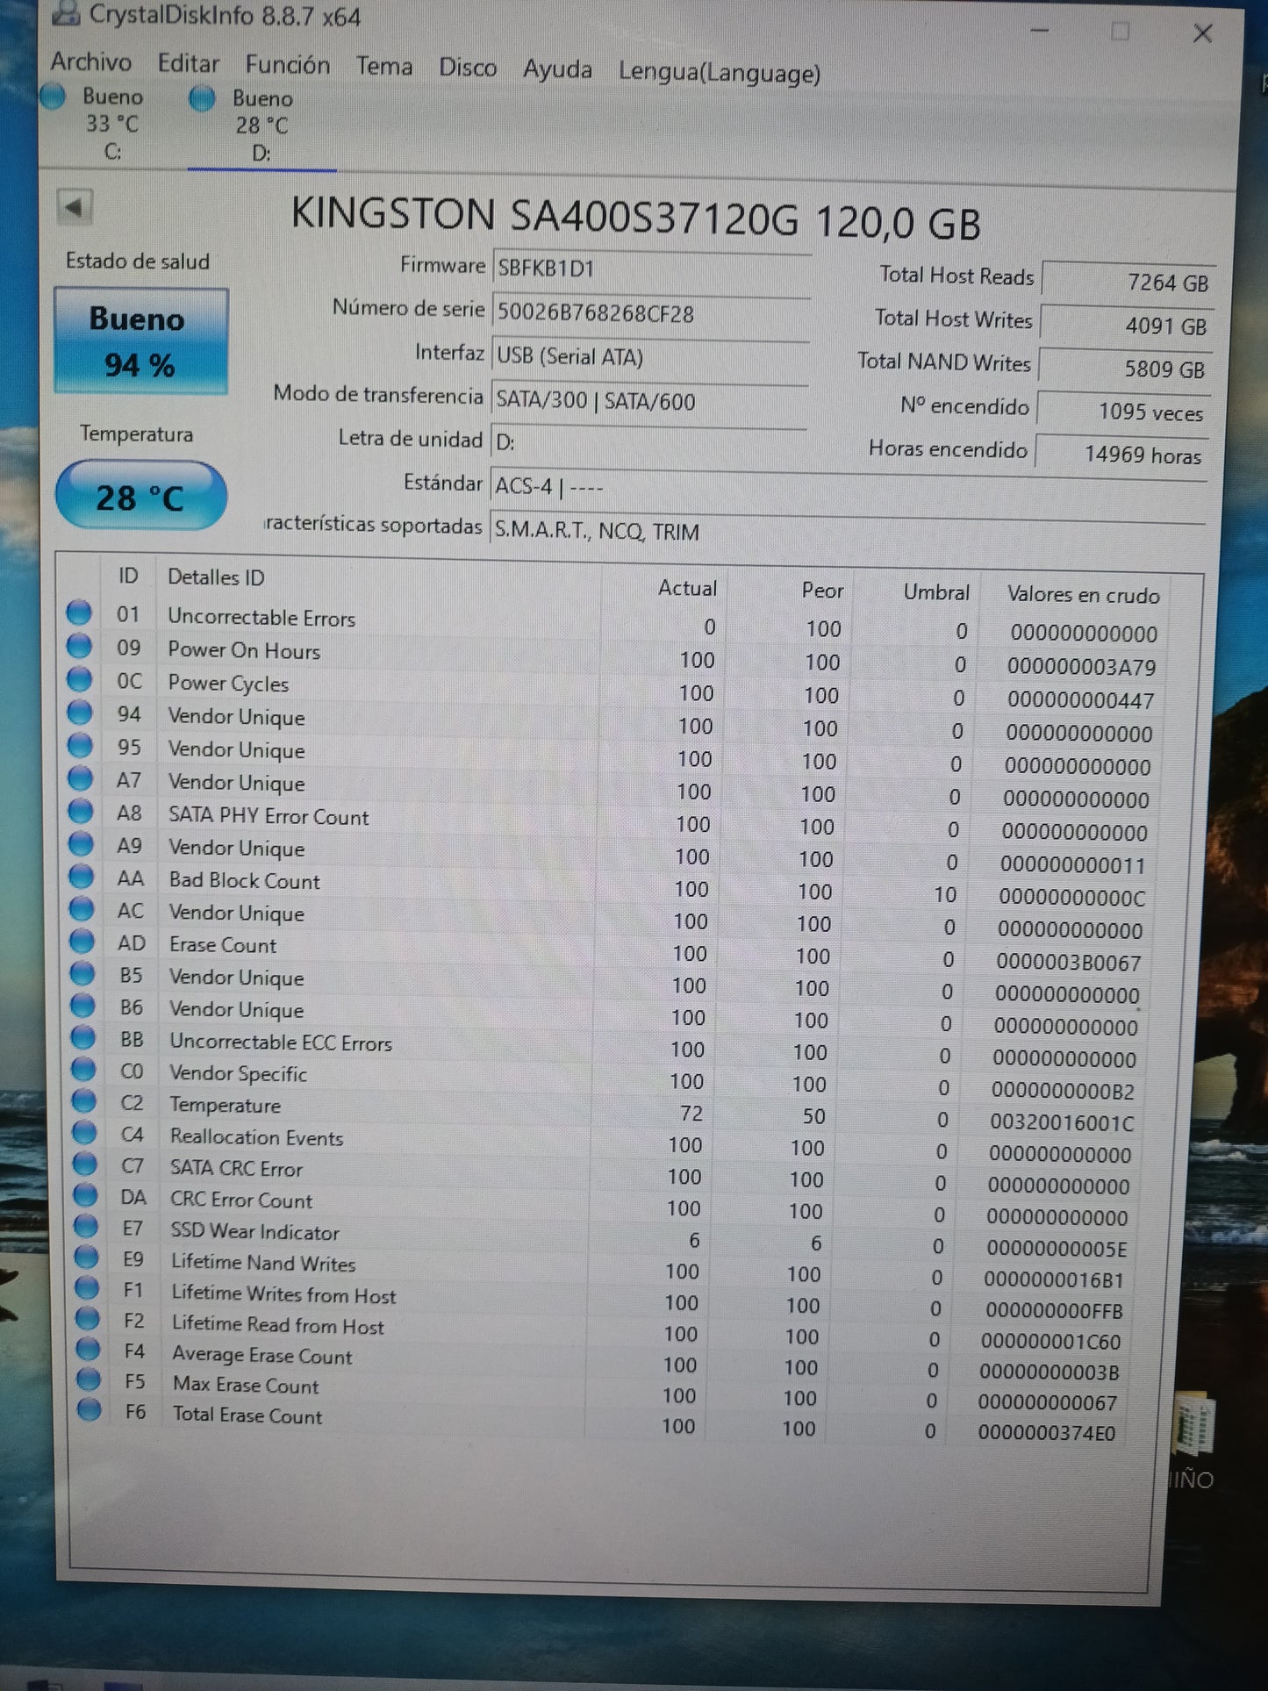This screenshot has width=1268, height=1691.
Task: Click the power-on count 1095 veces
Action: [x=1123, y=411]
